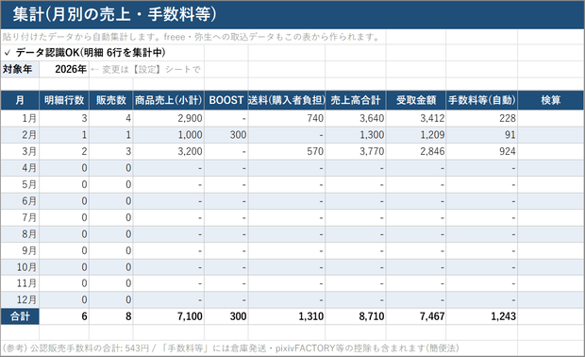Click the 2月 BOOST value 300
585x357 pixels.
coord(238,135)
